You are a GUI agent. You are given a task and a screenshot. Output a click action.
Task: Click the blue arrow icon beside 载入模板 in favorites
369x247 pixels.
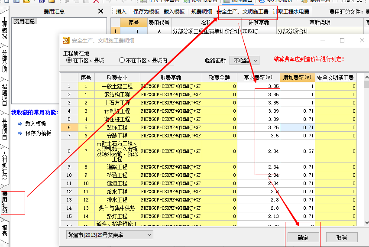[x=20, y=123]
